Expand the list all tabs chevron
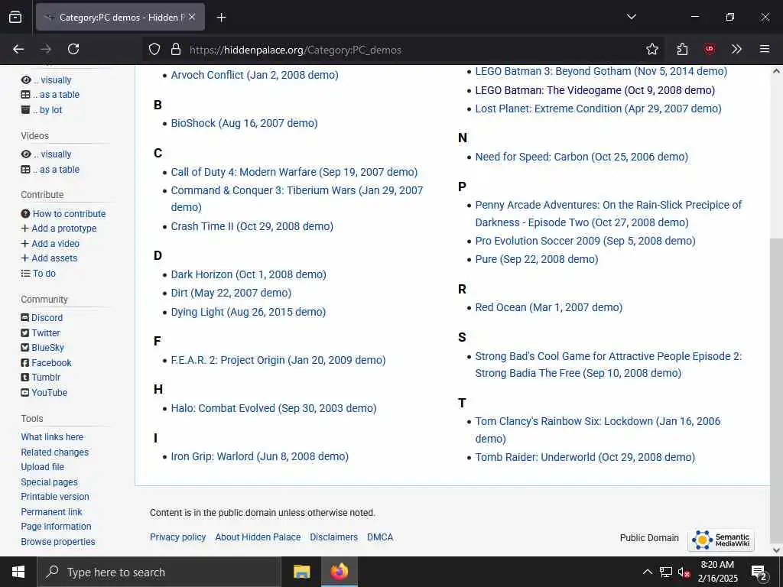This screenshot has height=587, width=783. 631,17
